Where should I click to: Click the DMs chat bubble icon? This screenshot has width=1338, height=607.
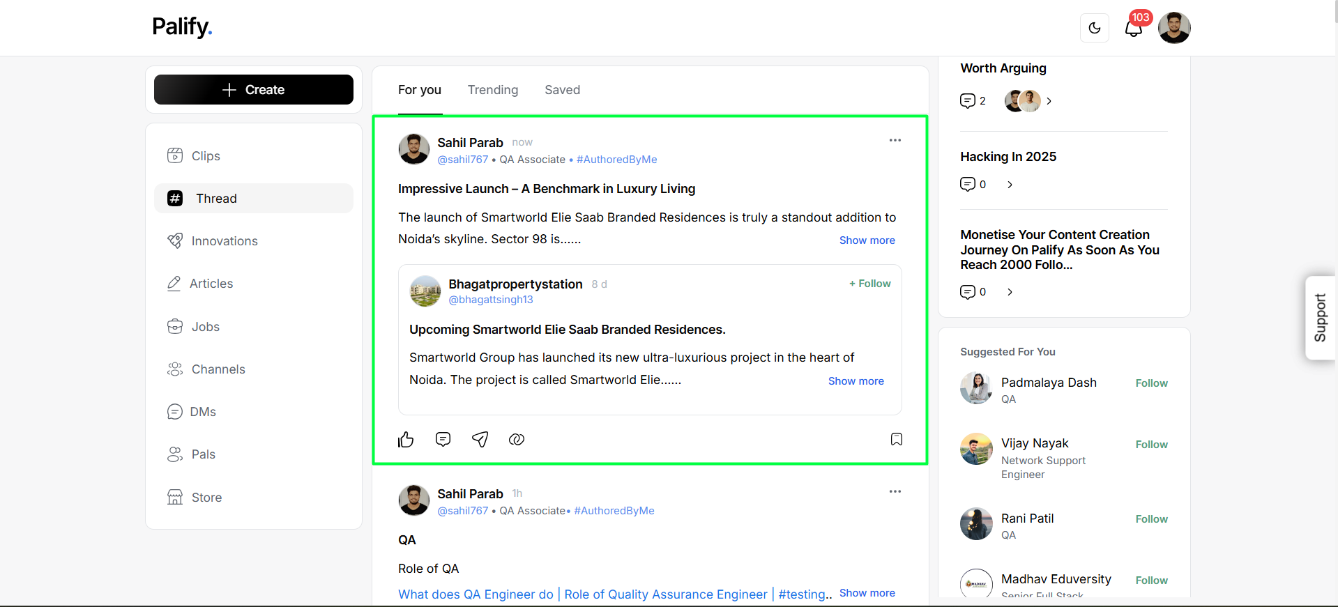pos(174,412)
